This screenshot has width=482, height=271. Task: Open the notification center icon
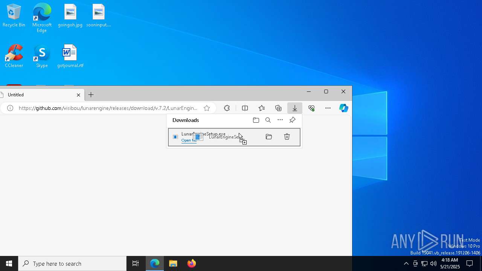click(x=470, y=263)
